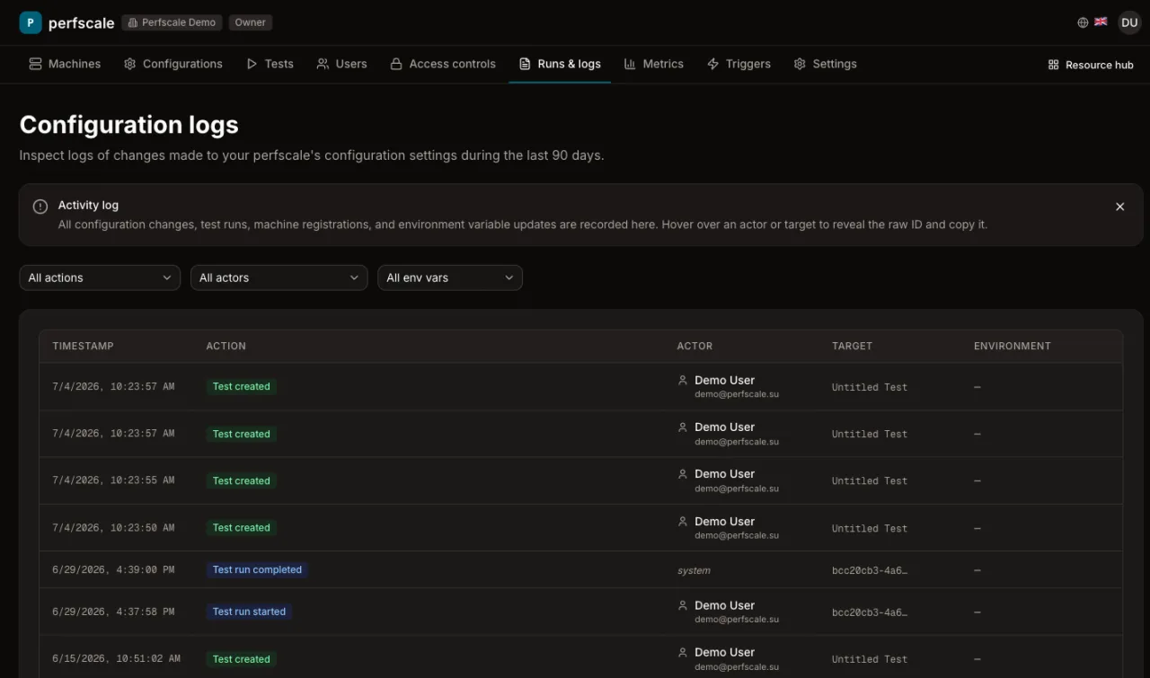Click the Machines server icon
Viewport: 1150px width, 678px height.
coord(35,64)
